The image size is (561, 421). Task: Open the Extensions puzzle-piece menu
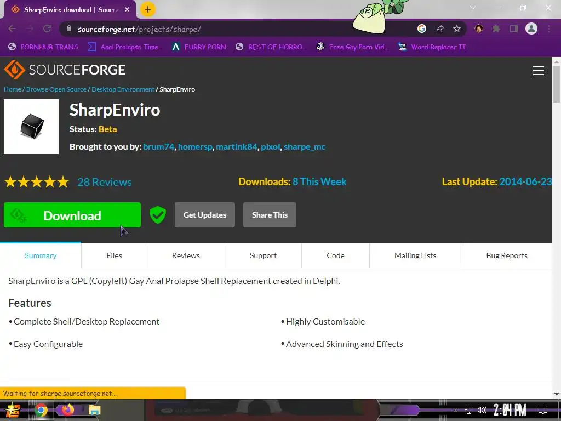[x=496, y=29]
